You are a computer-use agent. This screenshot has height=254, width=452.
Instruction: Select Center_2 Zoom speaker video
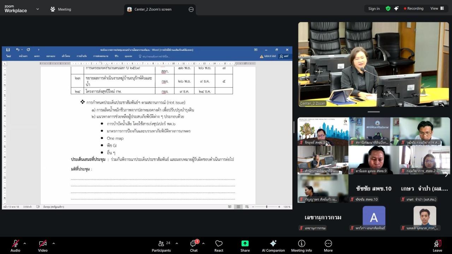(x=374, y=65)
